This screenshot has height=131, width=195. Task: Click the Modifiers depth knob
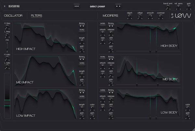(130, 17)
